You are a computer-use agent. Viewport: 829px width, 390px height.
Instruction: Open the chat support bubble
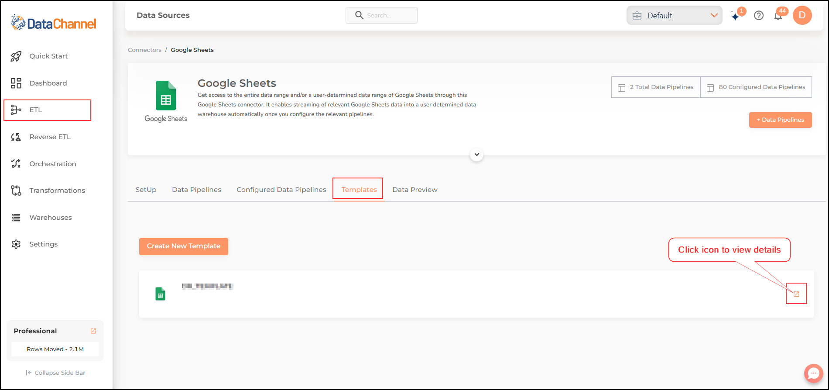814,373
